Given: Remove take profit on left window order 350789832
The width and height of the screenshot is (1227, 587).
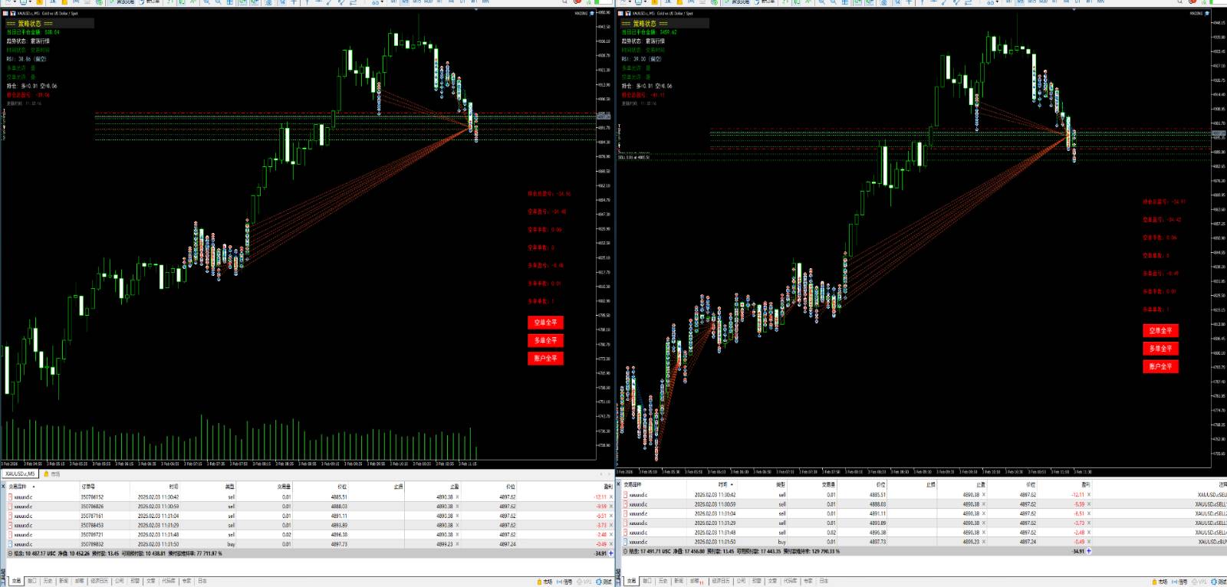Looking at the screenshot, I should (458, 543).
